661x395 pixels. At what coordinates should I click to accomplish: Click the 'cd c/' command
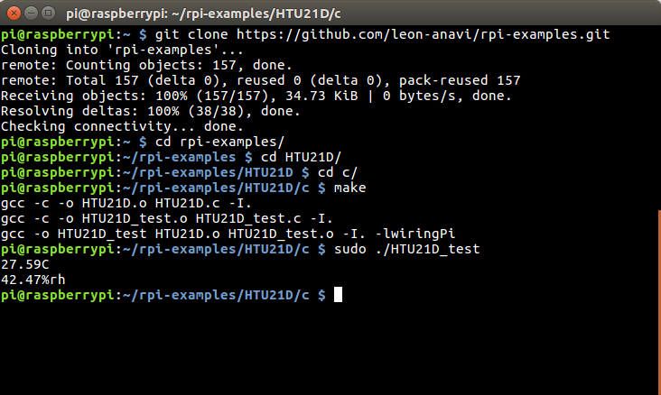coord(337,172)
